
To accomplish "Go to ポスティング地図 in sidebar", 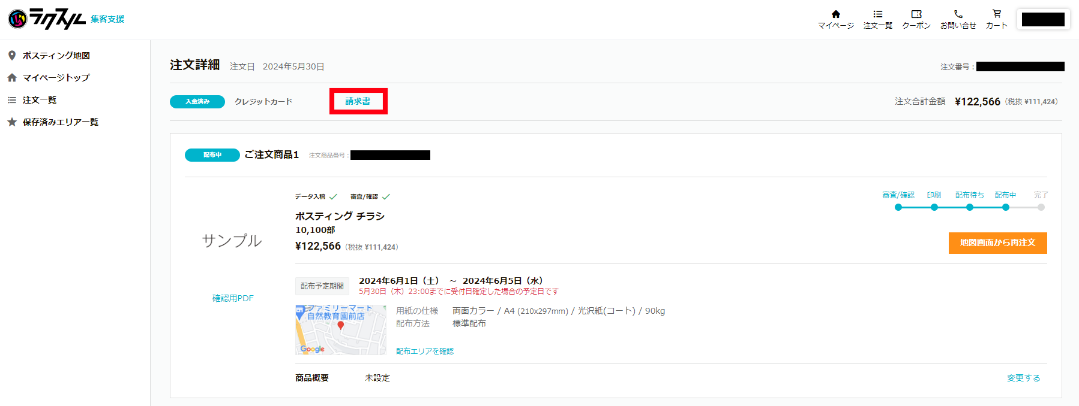I will [56, 56].
